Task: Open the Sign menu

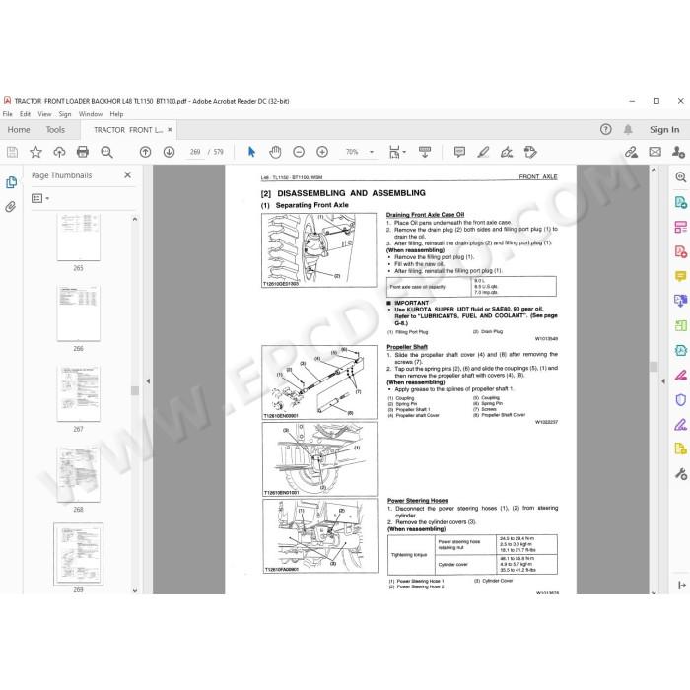Action: click(65, 114)
